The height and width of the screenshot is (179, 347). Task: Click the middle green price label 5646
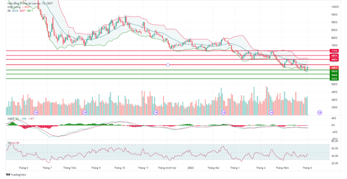(334, 75)
